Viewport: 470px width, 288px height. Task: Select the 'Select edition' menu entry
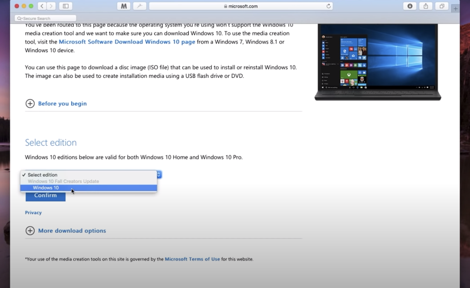[x=89, y=175]
